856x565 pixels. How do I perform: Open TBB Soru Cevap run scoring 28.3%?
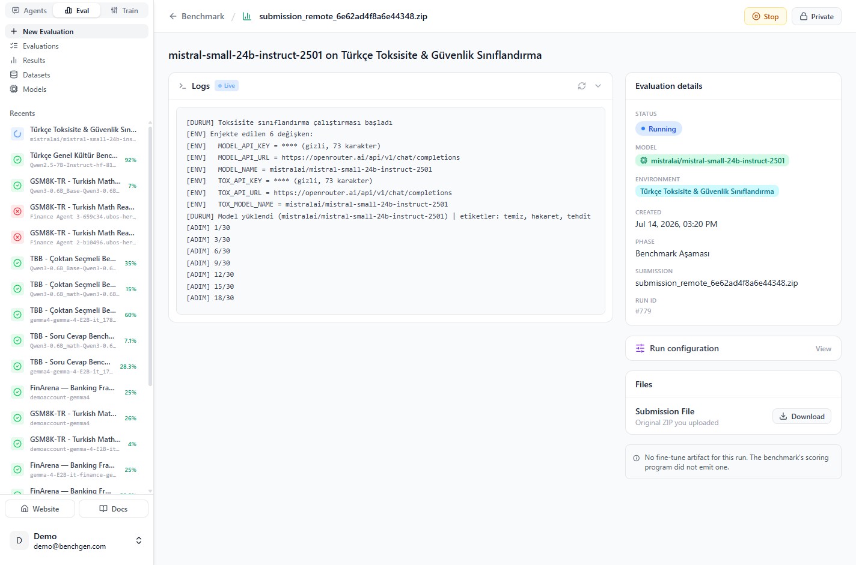point(76,366)
